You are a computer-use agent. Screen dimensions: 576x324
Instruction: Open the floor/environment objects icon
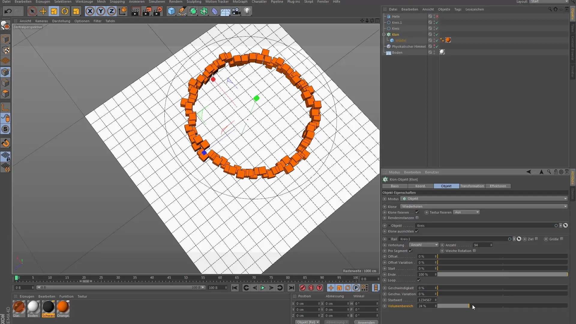[226, 11]
